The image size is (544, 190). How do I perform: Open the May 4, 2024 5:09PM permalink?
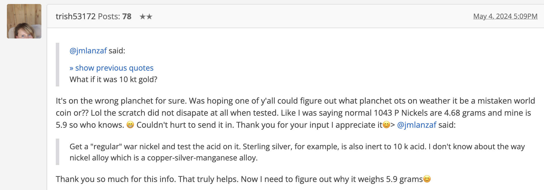pyautogui.click(x=505, y=16)
